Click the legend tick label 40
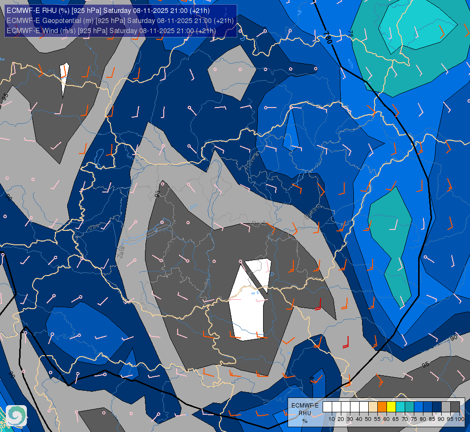This screenshot has width=470, height=432. pyautogui.click(x=359, y=419)
